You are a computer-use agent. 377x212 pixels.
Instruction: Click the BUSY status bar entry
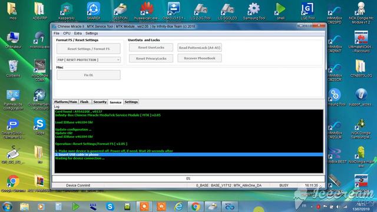point(284,185)
